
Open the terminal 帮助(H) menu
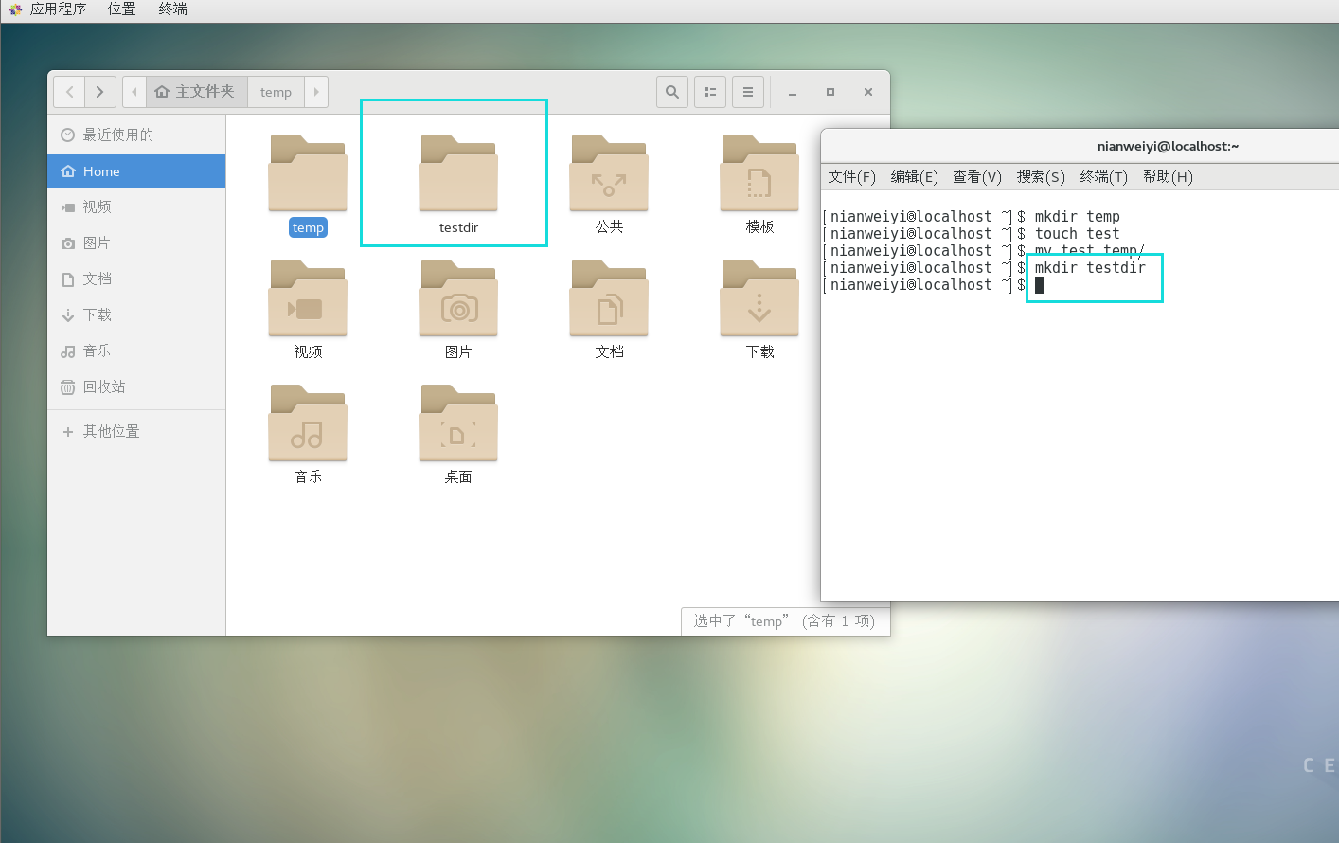(x=1168, y=176)
